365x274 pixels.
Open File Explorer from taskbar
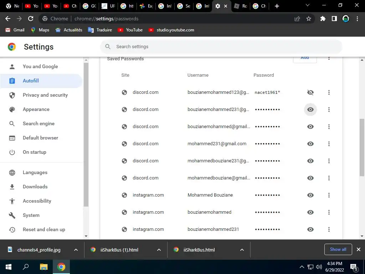point(43,267)
